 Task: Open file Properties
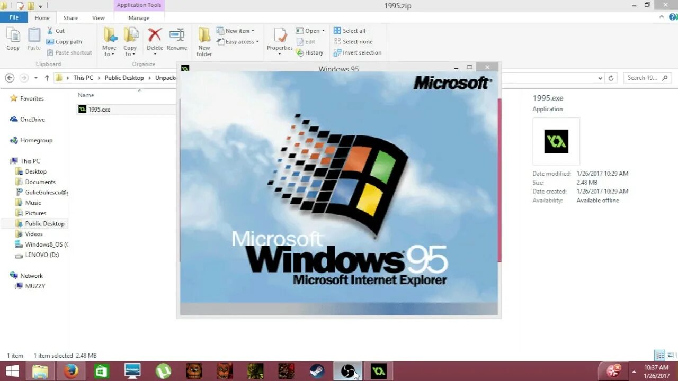pyautogui.click(x=280, y=42)
